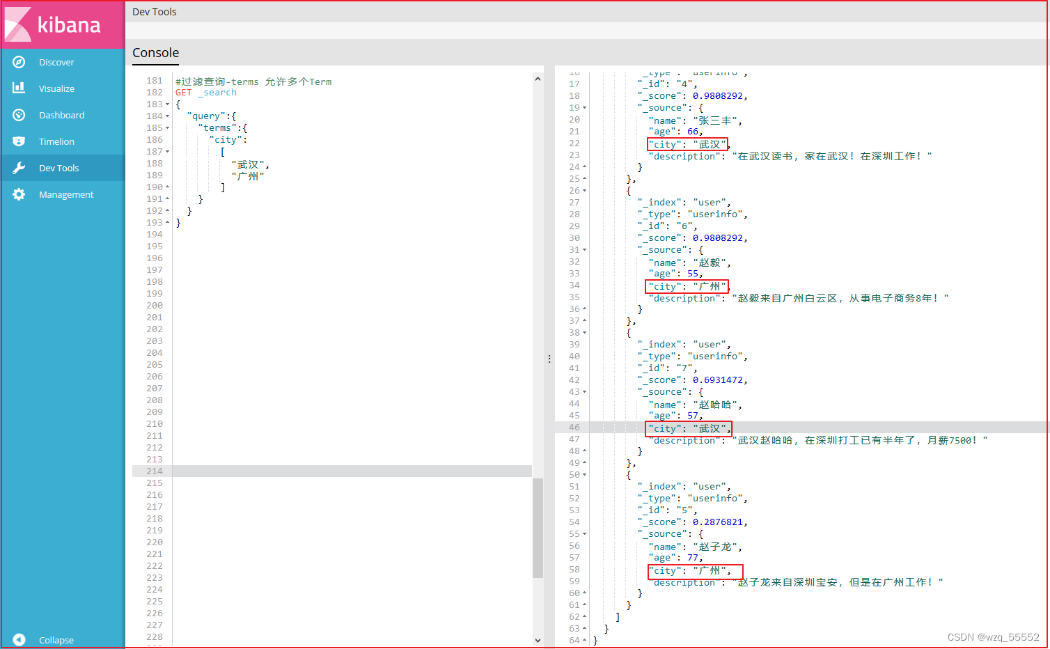
Task: Fold array at editor line 187
Action: tap(167, 152)
